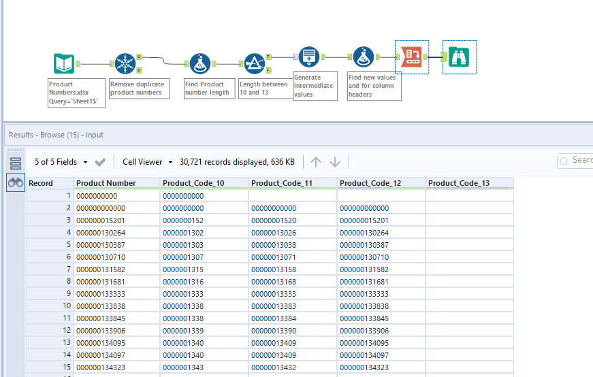Click the search magnifier icon in results
This screenshot has height=377, width=593.
(564, 161)
